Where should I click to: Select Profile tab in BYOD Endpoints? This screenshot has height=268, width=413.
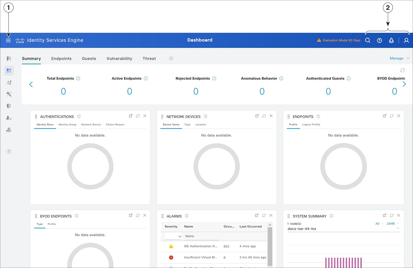point(52,224)
